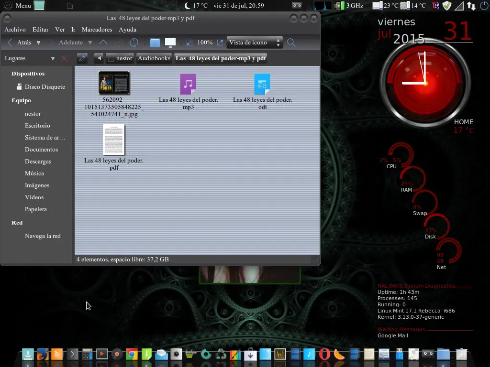Image resolution: width=490 pixels, height=367 pixels.
Task: Open the power icon in the panel
Action: pos(484,6)
